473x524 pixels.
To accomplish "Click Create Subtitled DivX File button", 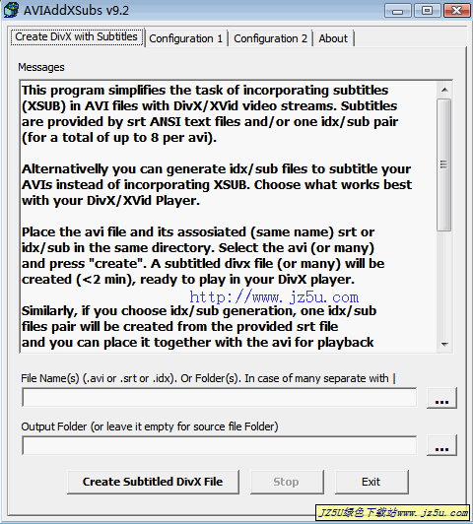I will tap(153, 482).
